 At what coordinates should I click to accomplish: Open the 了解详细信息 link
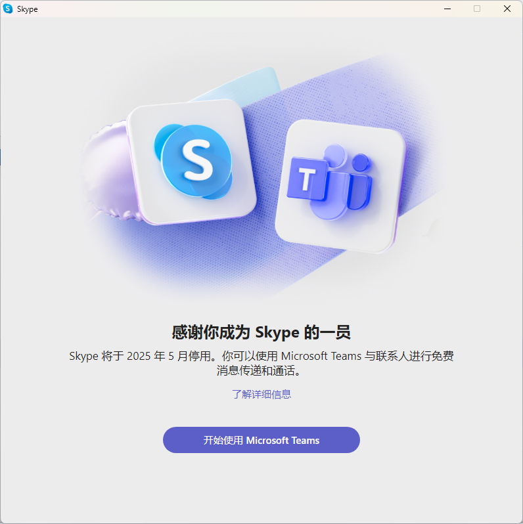coord(261,395)
